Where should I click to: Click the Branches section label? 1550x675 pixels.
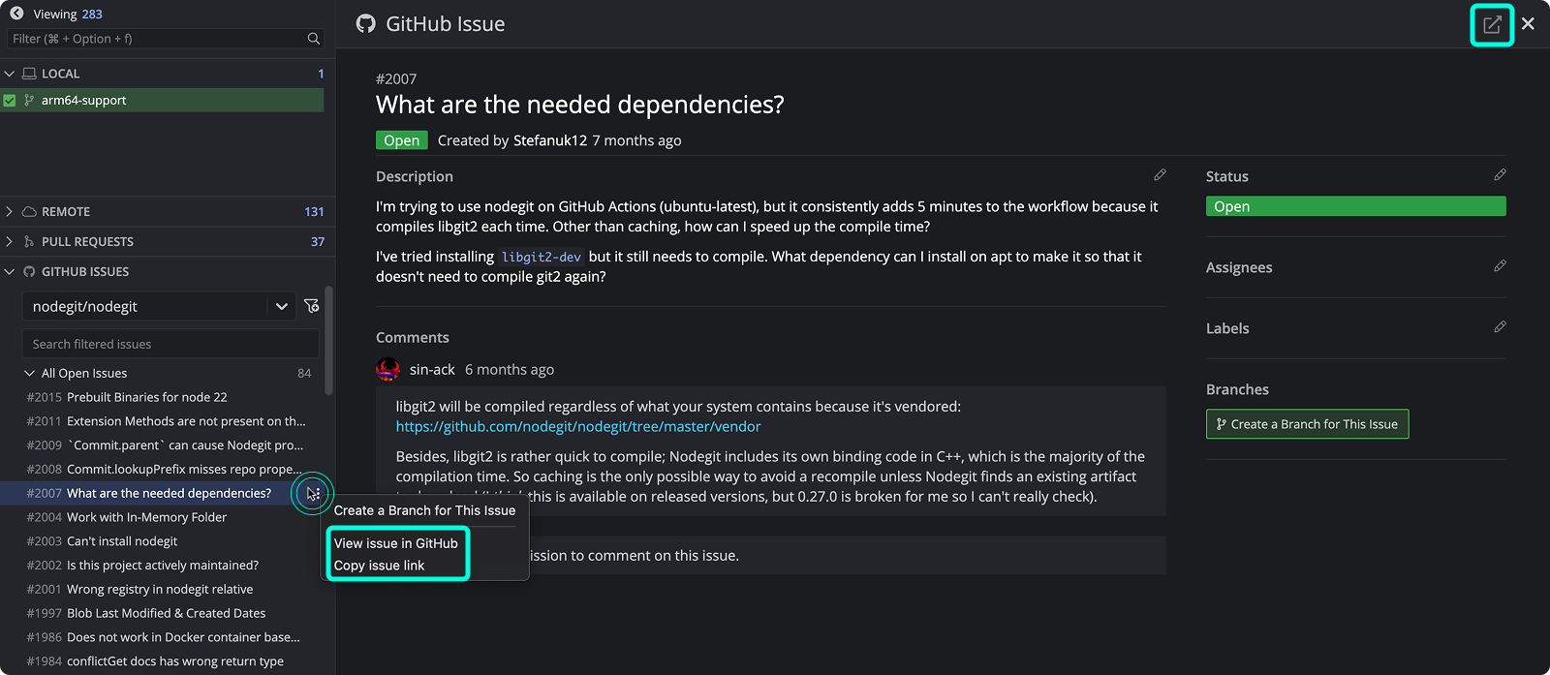1237,389
